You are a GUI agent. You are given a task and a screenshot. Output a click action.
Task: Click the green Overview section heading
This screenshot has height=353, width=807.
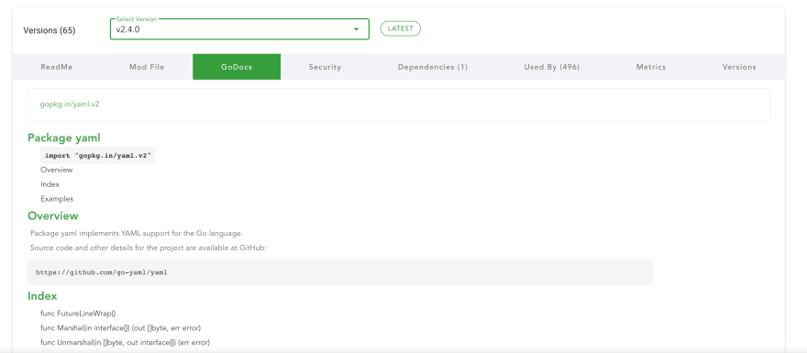(x=53, y=215)
